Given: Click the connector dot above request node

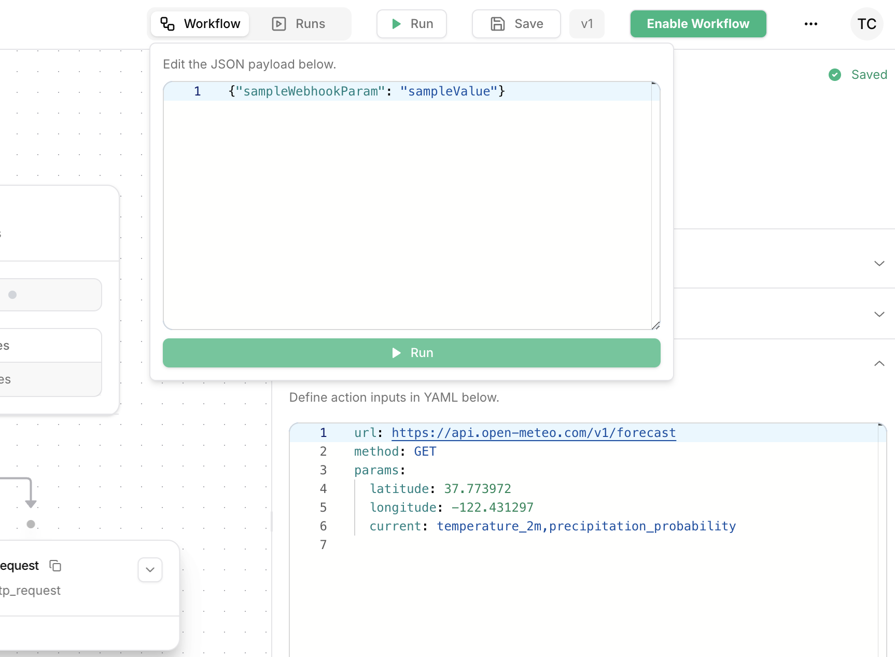Looking at the screenshot, I should tap(31, 524).
